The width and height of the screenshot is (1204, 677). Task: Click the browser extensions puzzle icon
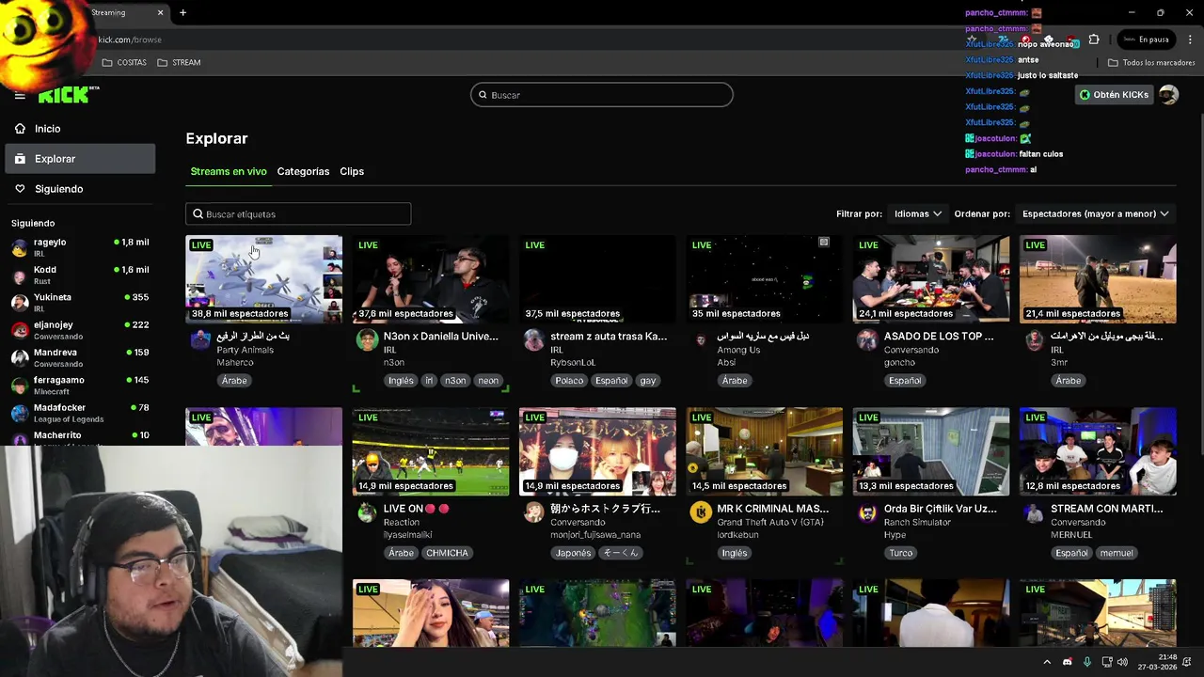click(1093, 39)
